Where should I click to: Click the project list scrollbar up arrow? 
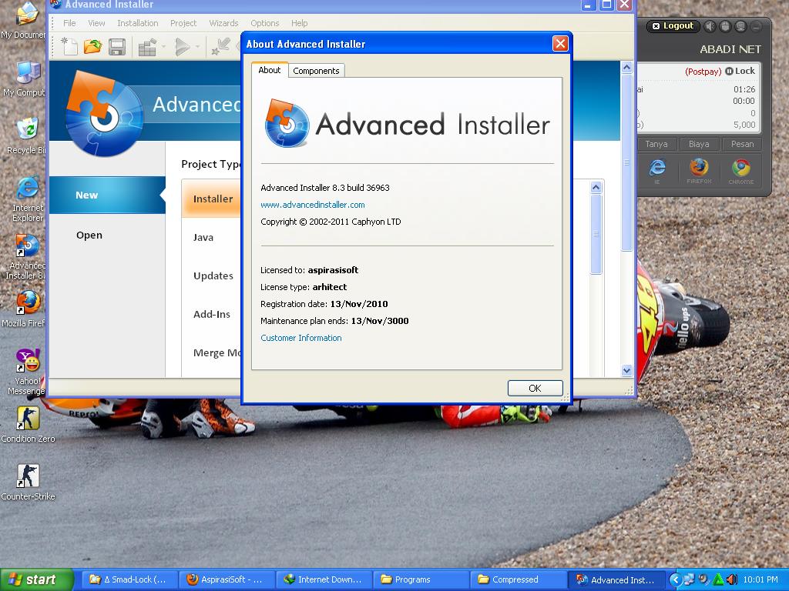coord(596,188)
